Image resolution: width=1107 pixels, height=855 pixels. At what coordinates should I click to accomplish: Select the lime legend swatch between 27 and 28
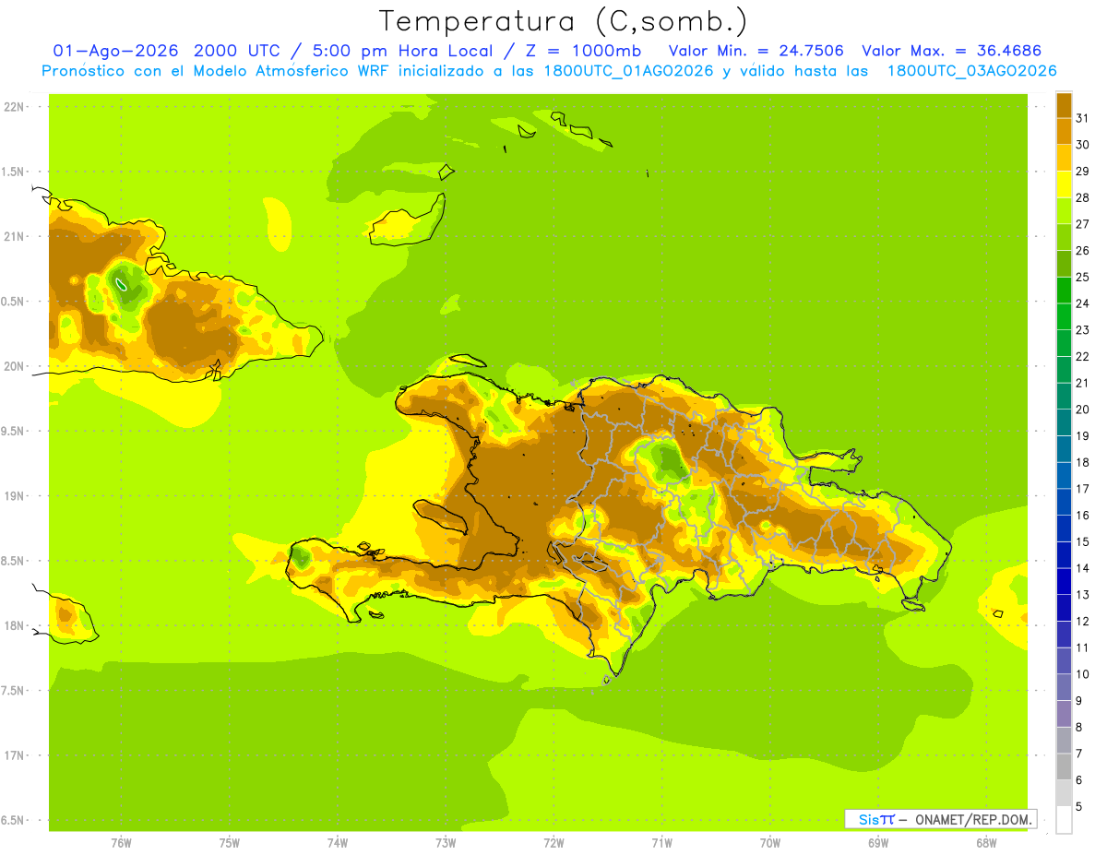pos(1064,210)
